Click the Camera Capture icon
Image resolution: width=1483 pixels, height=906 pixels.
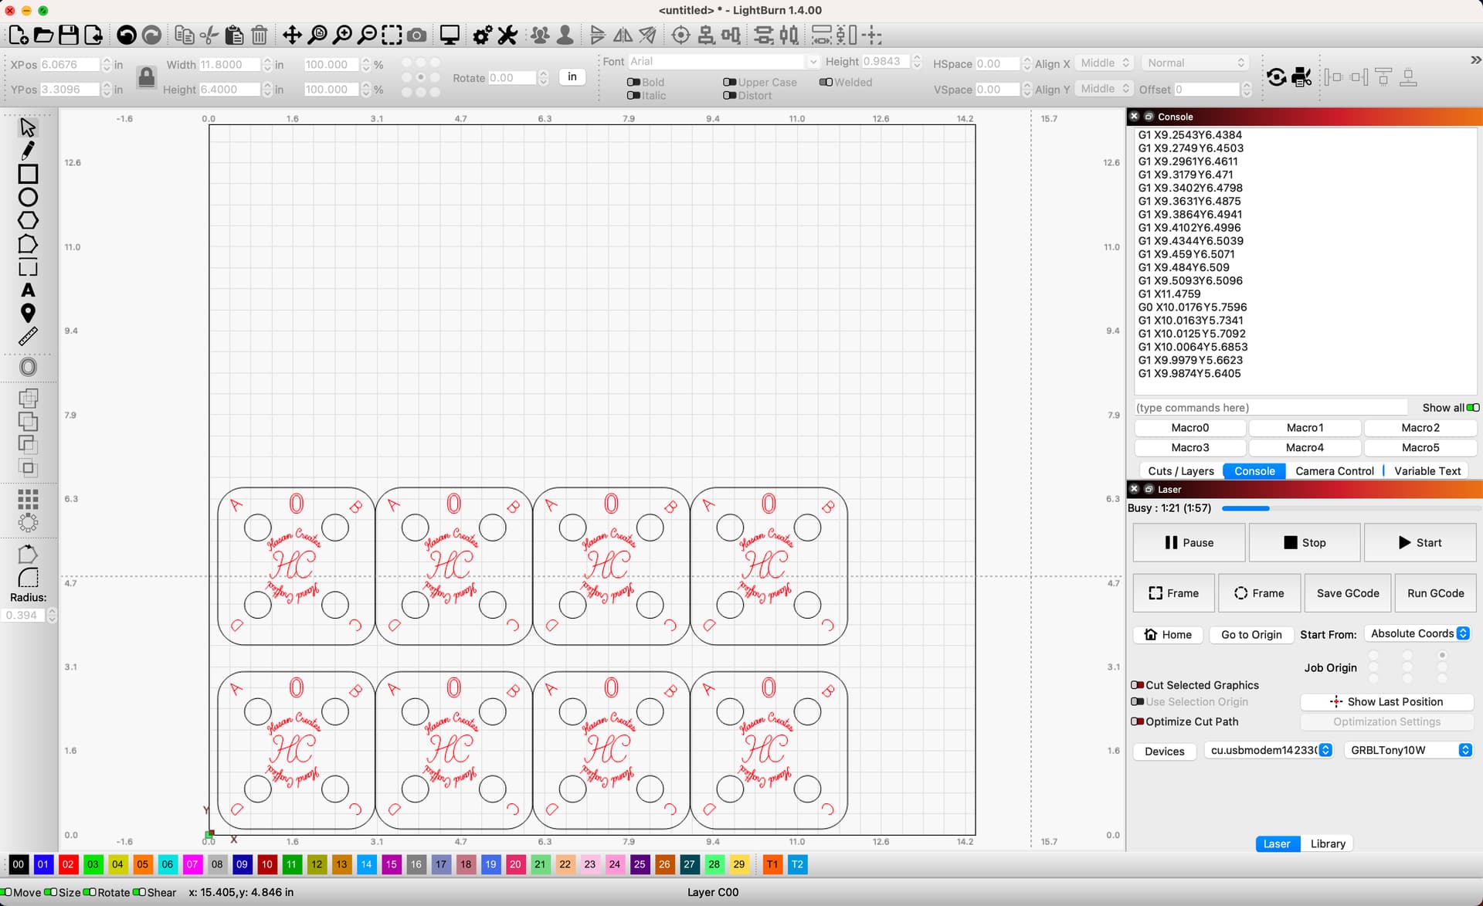pyautogui.click(x=417, y=35)
